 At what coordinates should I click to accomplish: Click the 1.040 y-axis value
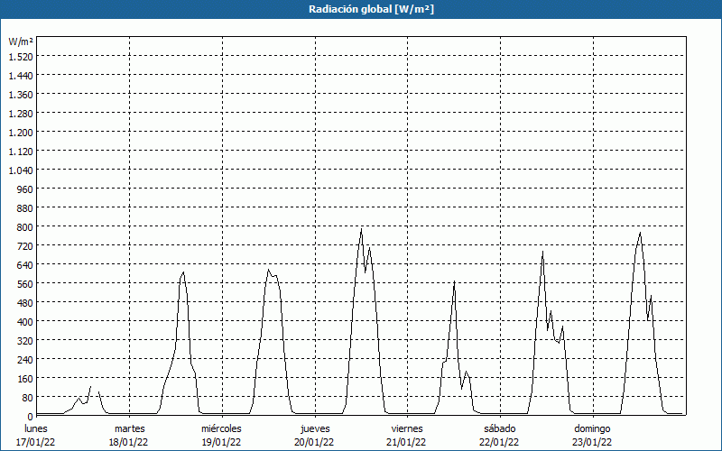pos(21,170)
